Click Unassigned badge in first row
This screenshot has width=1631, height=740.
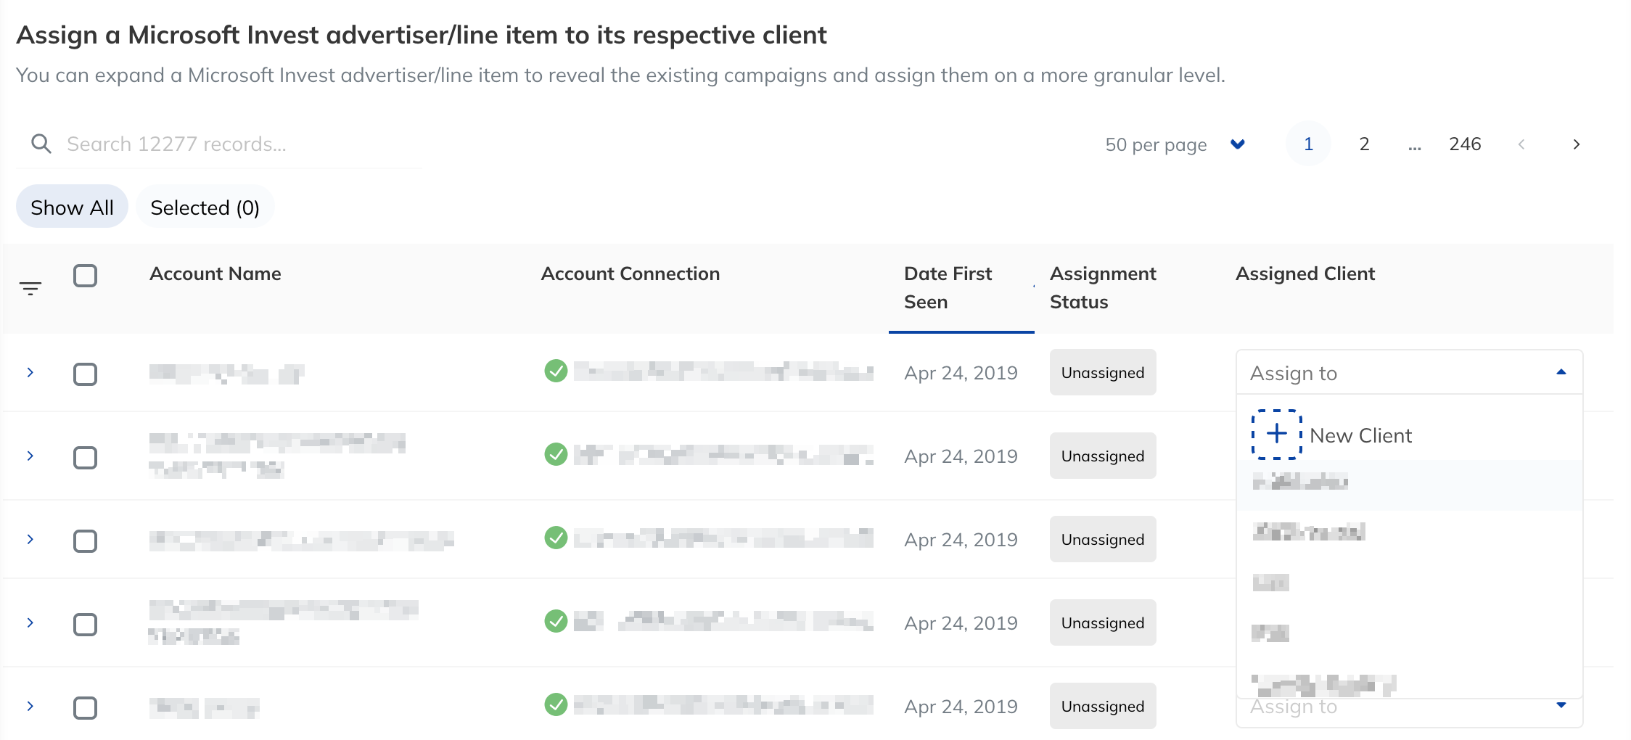click(x=1103, y=372)
